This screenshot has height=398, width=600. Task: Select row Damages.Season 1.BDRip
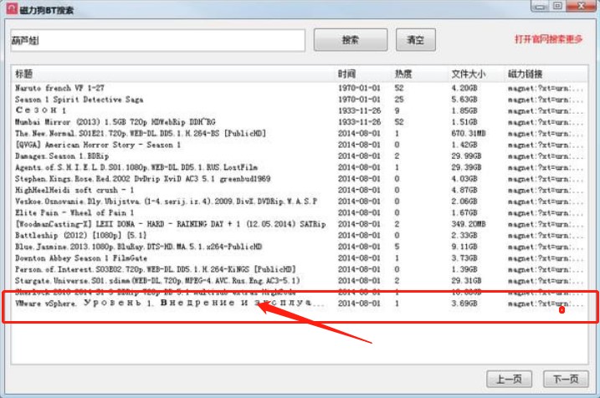(x=300, y=156)
